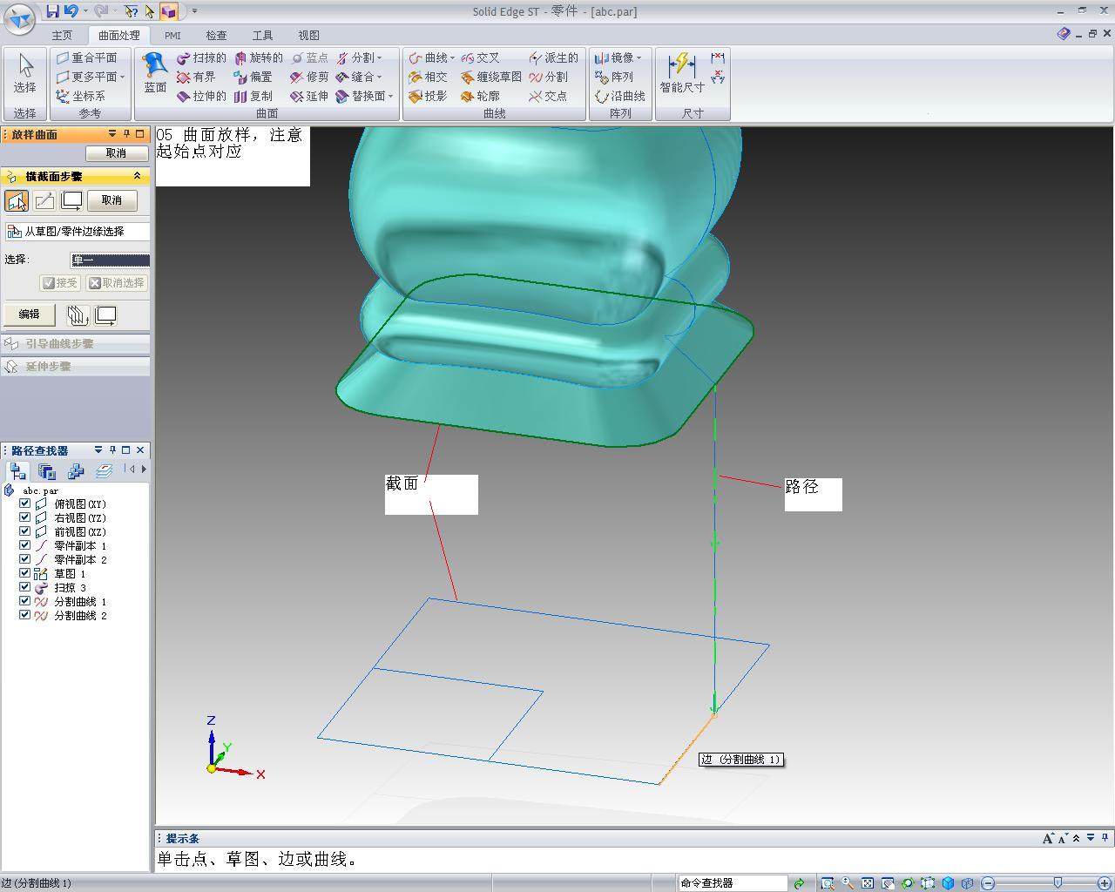Screen dimensions: 1115x892
Task: Choose the 扫掠的 (Swept) surface tool
Action: [201, 57]
